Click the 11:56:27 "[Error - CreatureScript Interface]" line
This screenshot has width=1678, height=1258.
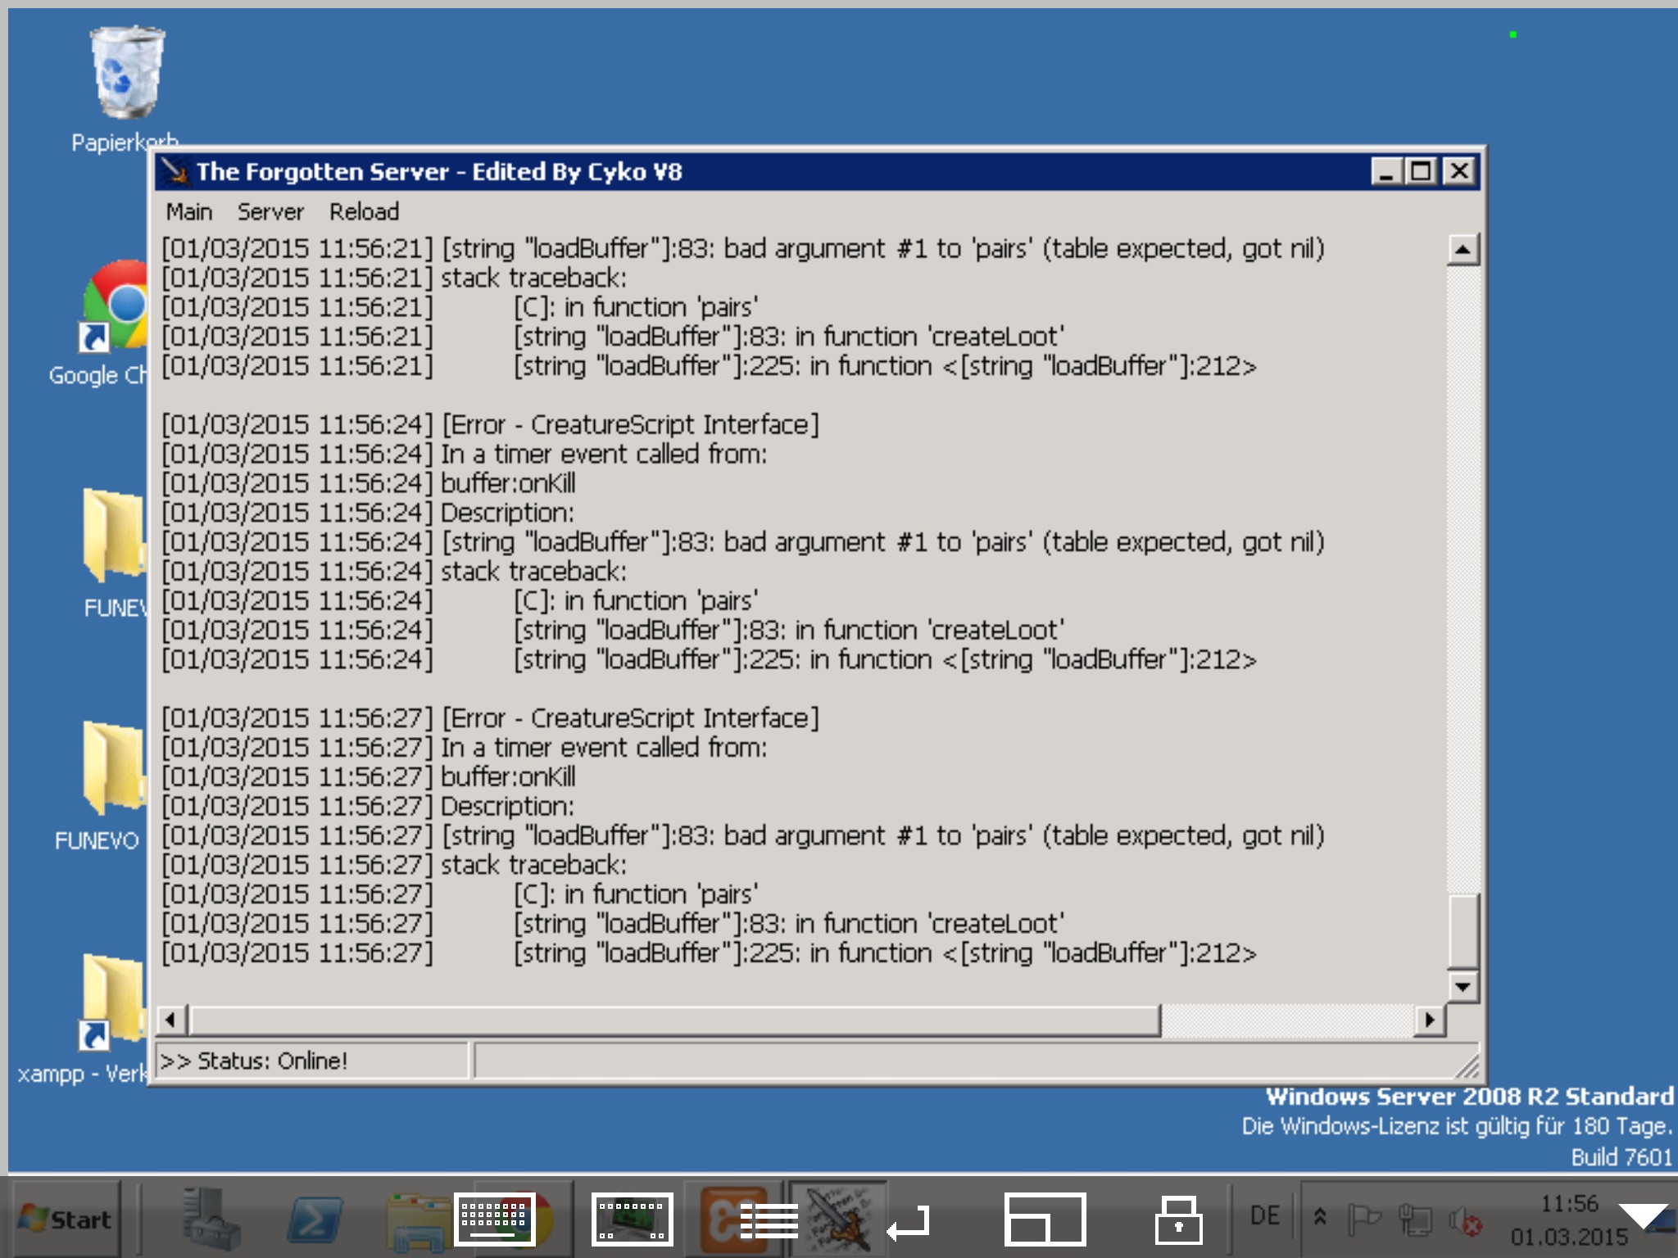click(490, 718)
